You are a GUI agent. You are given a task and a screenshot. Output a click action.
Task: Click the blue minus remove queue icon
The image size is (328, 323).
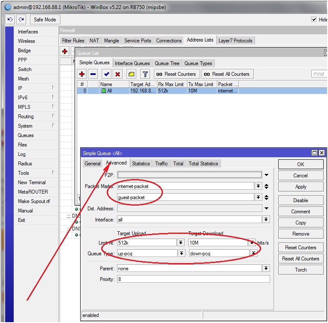click(x=93, y=74)
